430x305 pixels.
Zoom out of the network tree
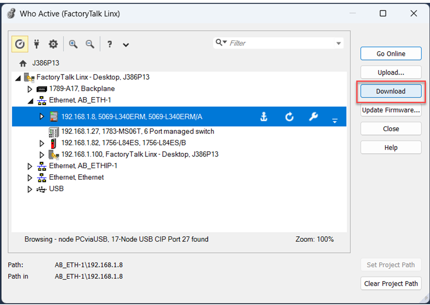pos(89,44)
